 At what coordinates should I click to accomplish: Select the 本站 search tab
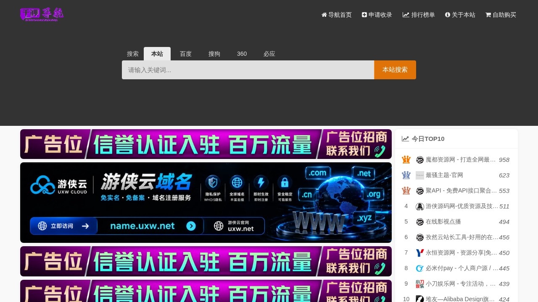pos(157,54)
